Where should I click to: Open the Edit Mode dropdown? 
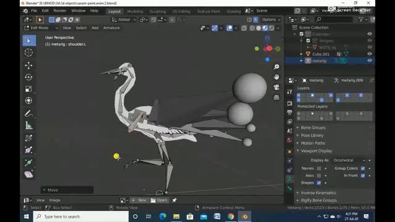41,28
